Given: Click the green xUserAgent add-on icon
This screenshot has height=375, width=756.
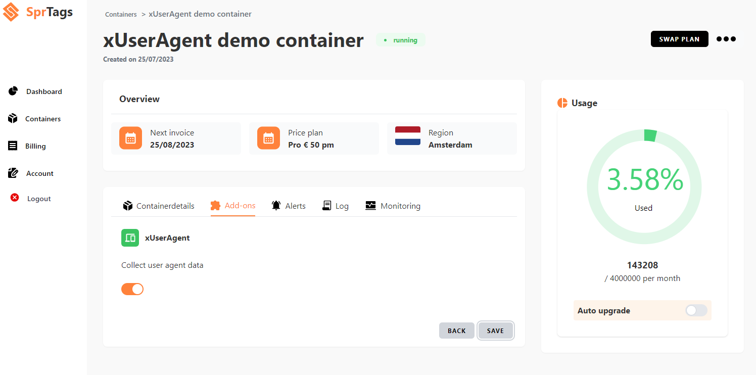Looking at the screenshot, I should pyautogui.click(x=130, y=238).
